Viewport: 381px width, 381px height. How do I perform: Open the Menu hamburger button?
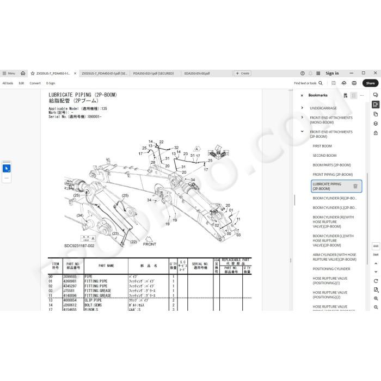(9, 73)
